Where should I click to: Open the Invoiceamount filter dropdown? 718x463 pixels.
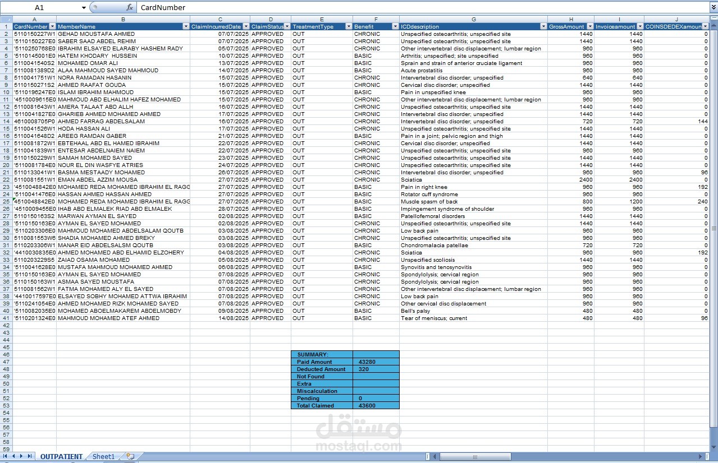coord(640,26)
